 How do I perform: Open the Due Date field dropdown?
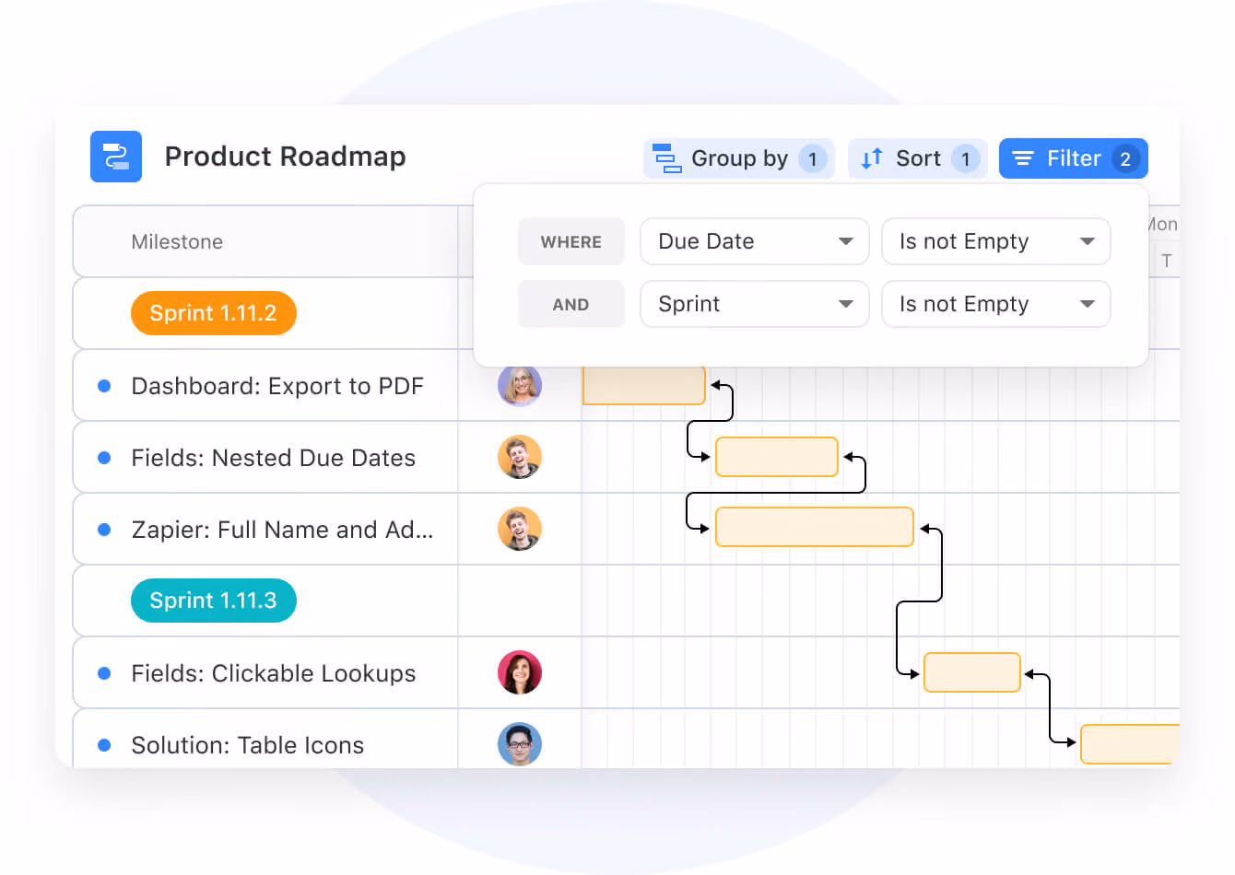[x=755, y=241]
